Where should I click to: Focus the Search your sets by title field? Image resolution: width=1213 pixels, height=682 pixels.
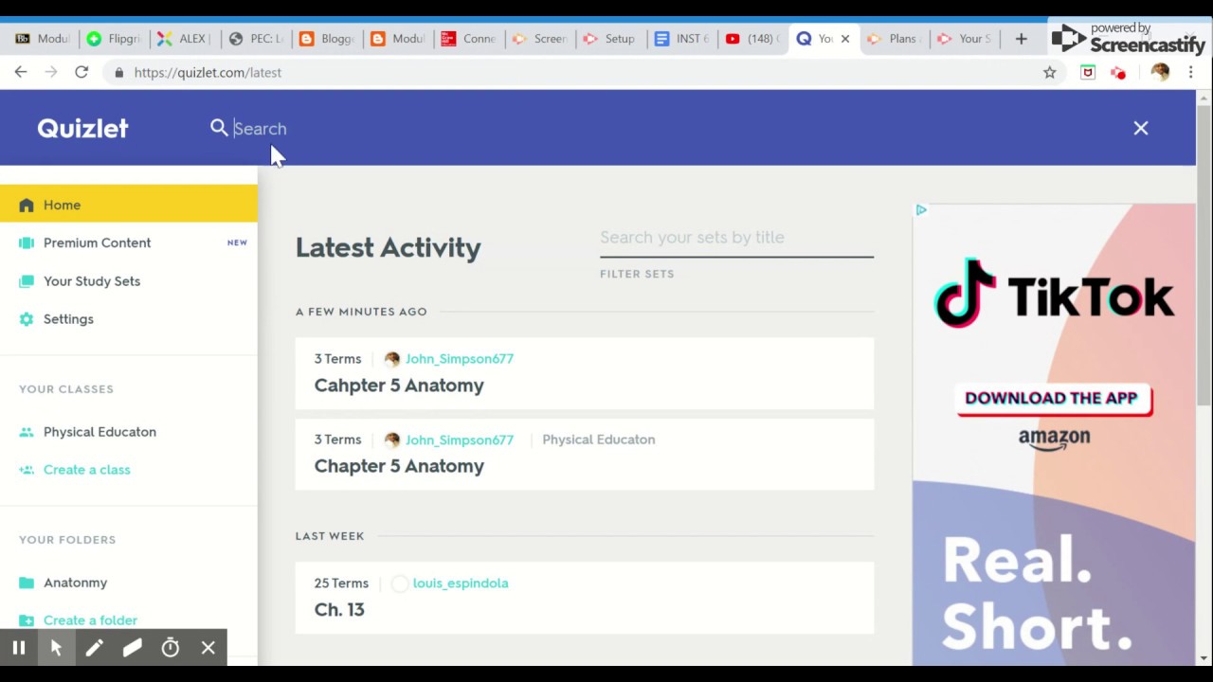(x=736, y=238)
